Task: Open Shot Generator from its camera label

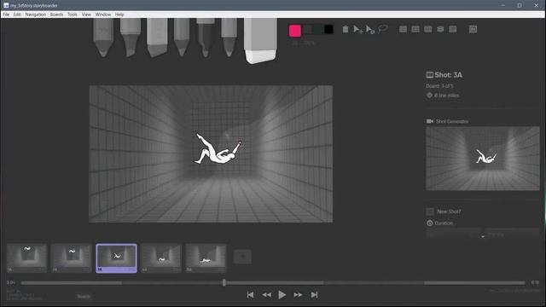Action: [447, 121]
